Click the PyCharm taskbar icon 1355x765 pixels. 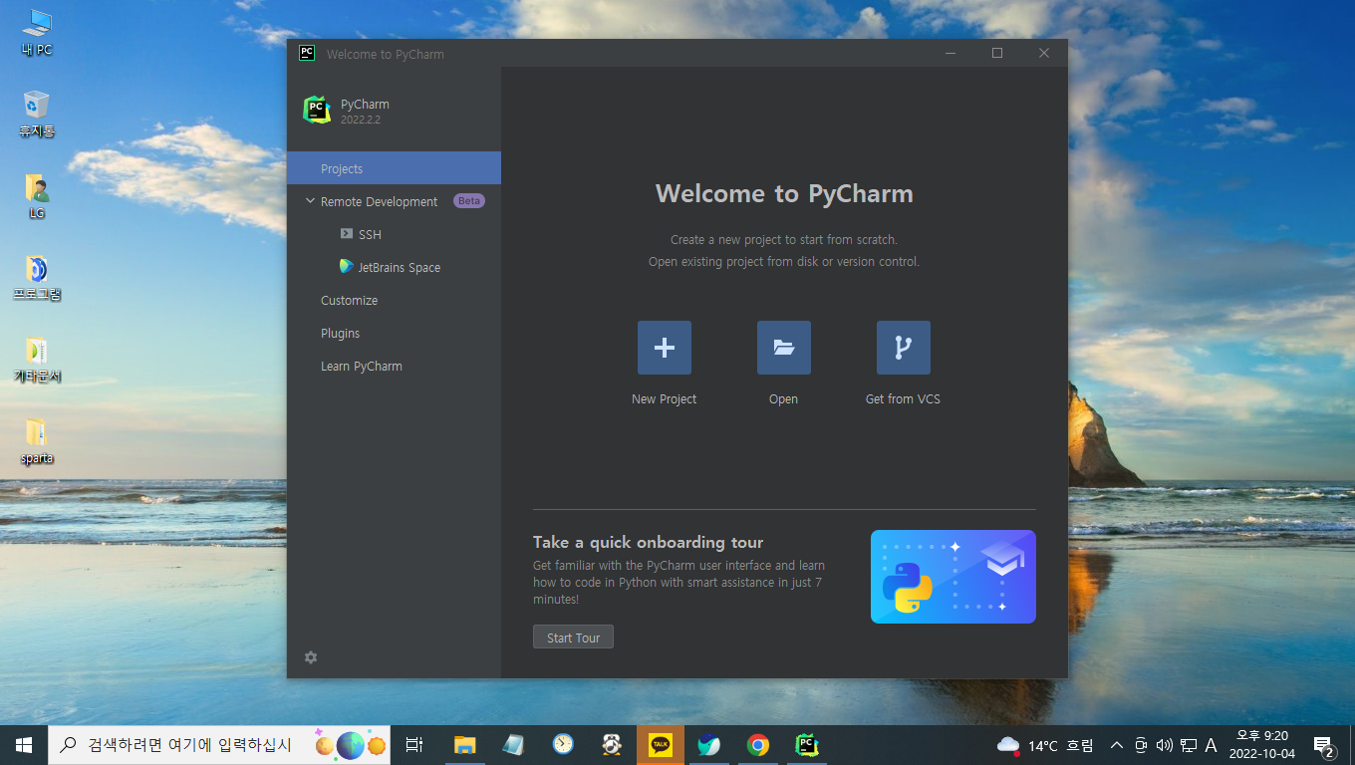807,745
